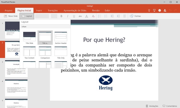This screenshot has width=180, height=108.
Task: Click the Hering logo image on slide
Action: point(106,83)
